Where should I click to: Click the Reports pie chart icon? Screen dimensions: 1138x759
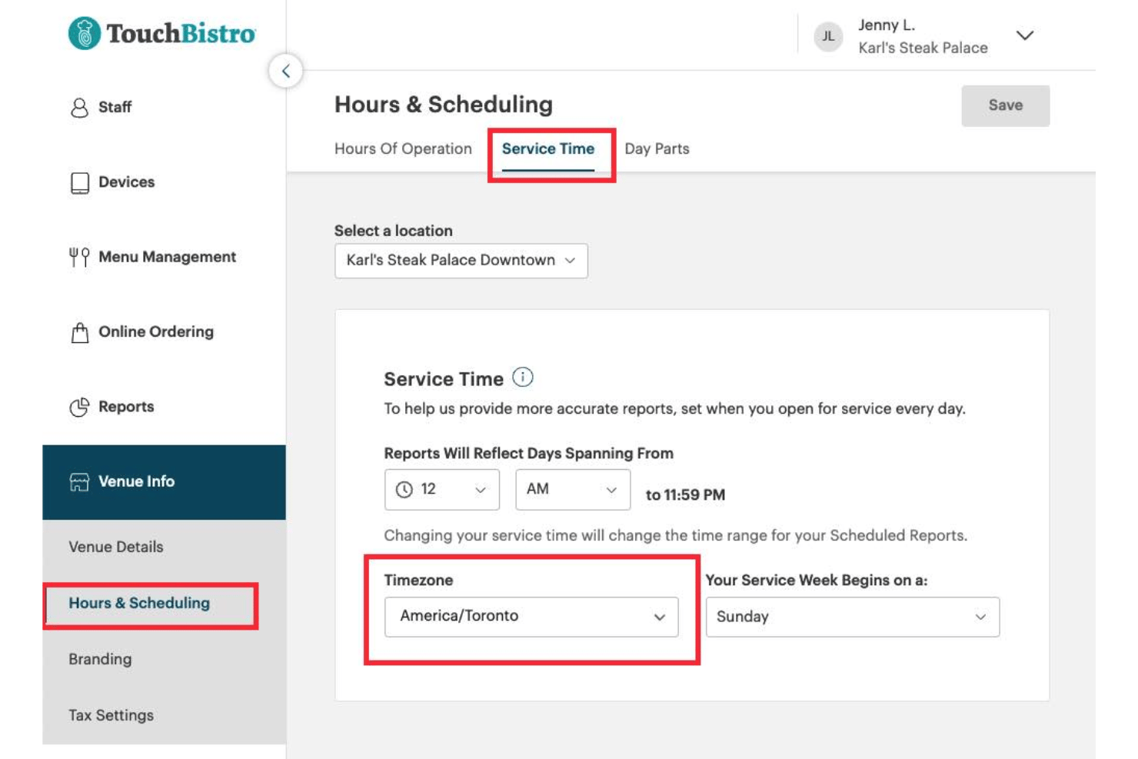click(x=79, y=407)
